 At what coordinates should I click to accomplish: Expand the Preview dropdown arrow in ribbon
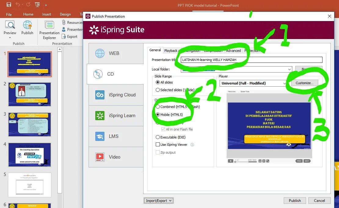click(10, 38)
